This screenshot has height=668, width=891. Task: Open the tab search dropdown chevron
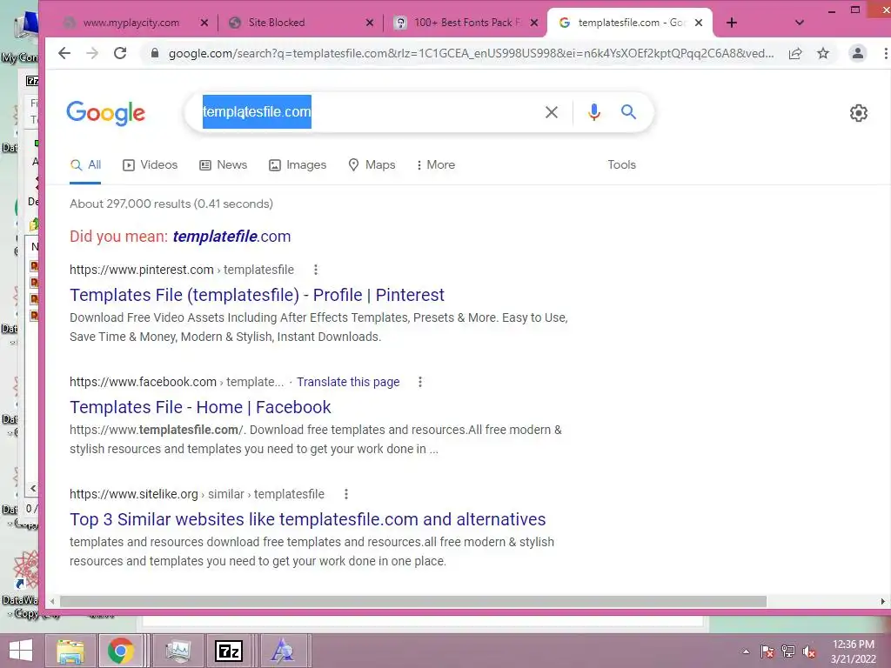[x=799, y=23]
